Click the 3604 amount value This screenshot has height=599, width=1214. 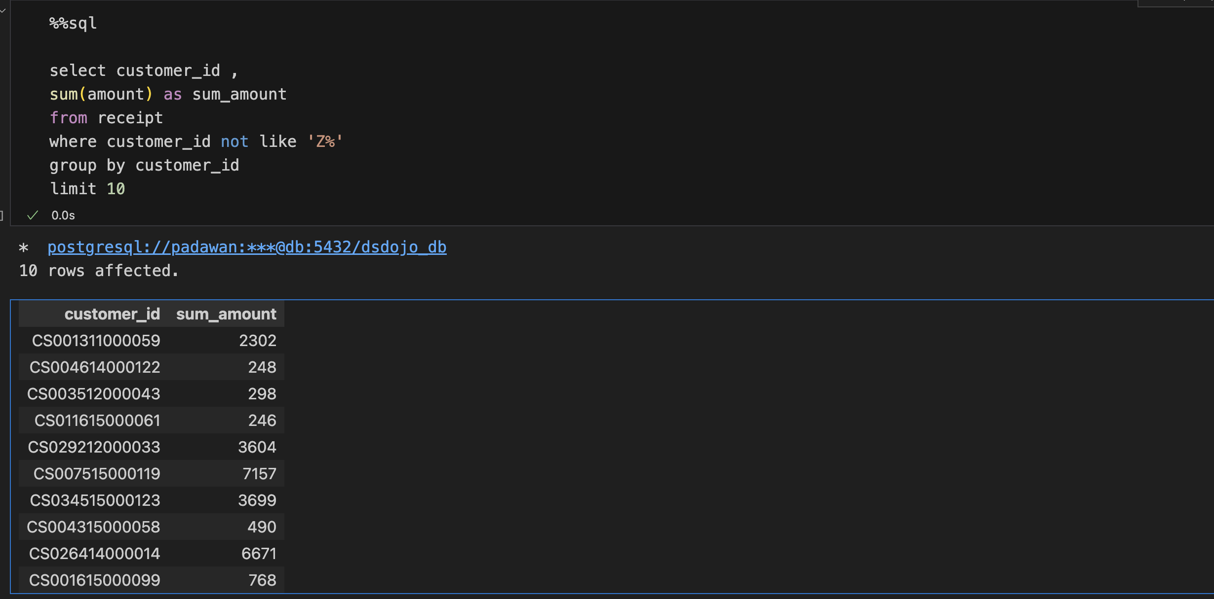click(x=257, y=447)
